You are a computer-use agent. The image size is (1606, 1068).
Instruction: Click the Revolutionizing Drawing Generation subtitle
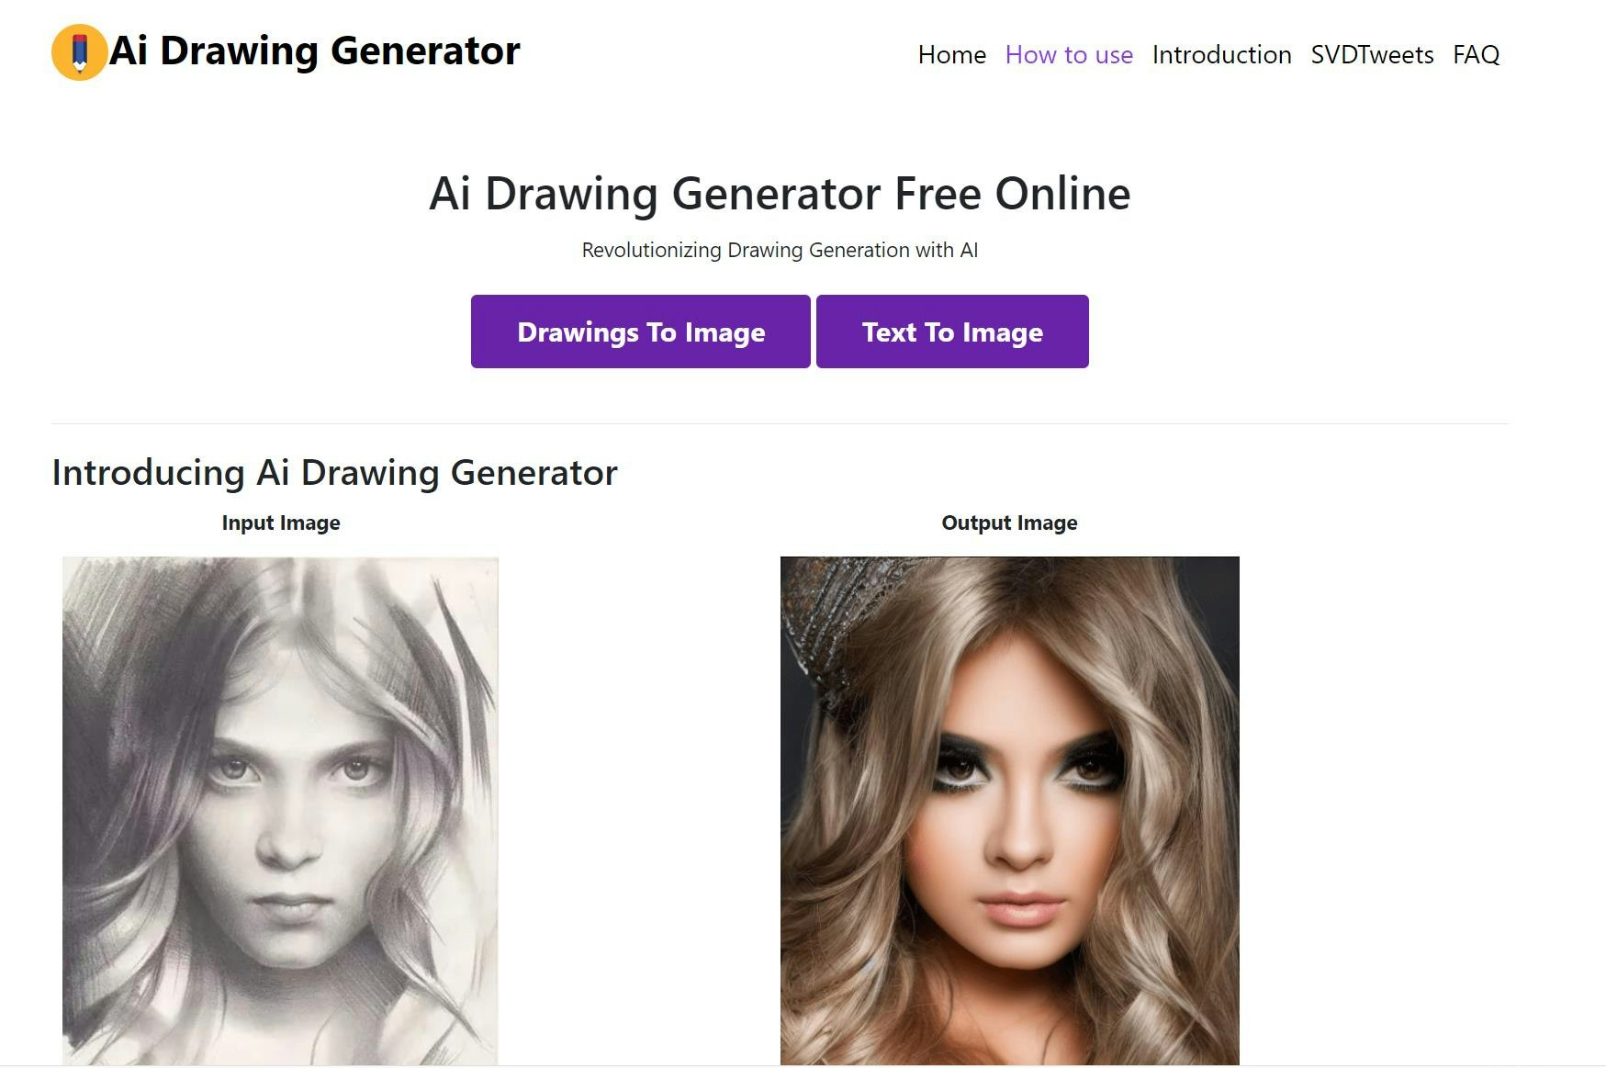[780, 250]
